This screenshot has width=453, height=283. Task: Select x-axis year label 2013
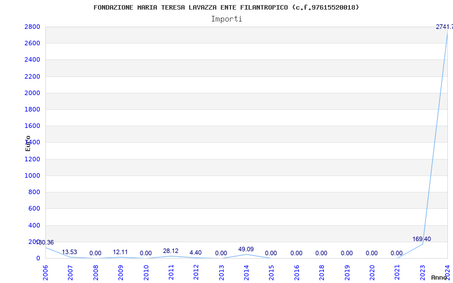221,272
